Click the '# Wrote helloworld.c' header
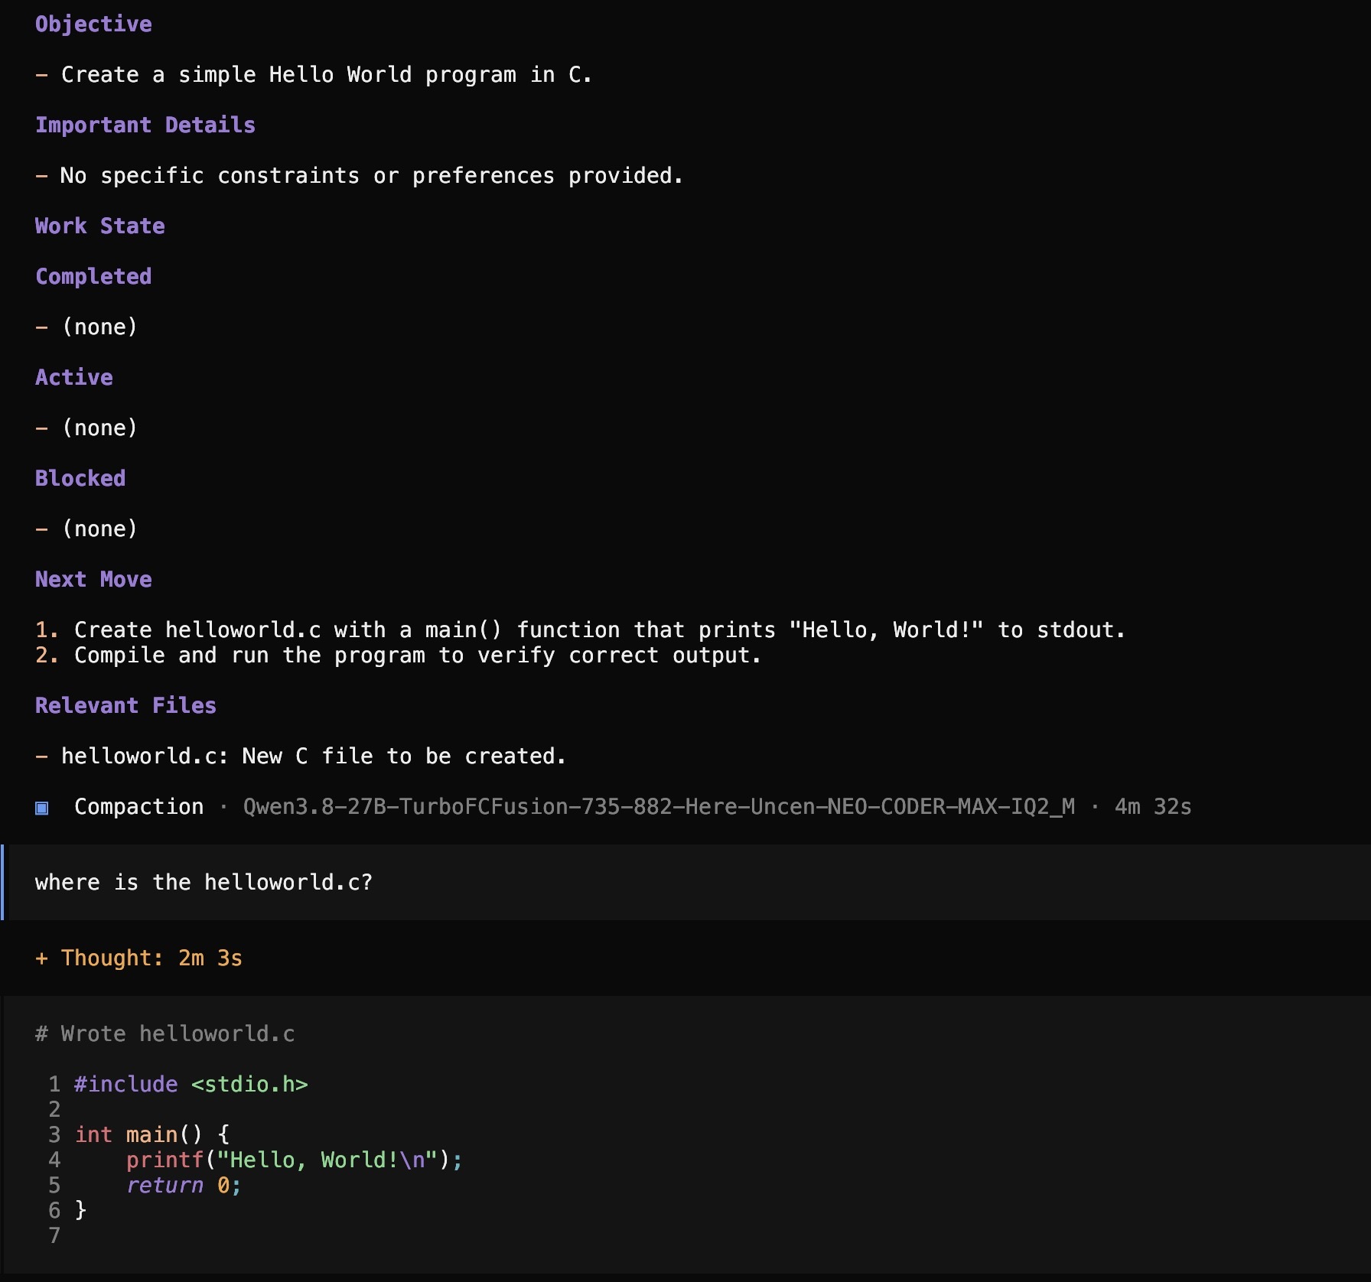 [164, 1034]
